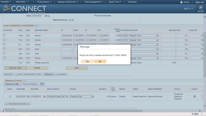Tick the Select checkbox in absence row
Viewport: 206px width, 116px height.
point(10,96)
